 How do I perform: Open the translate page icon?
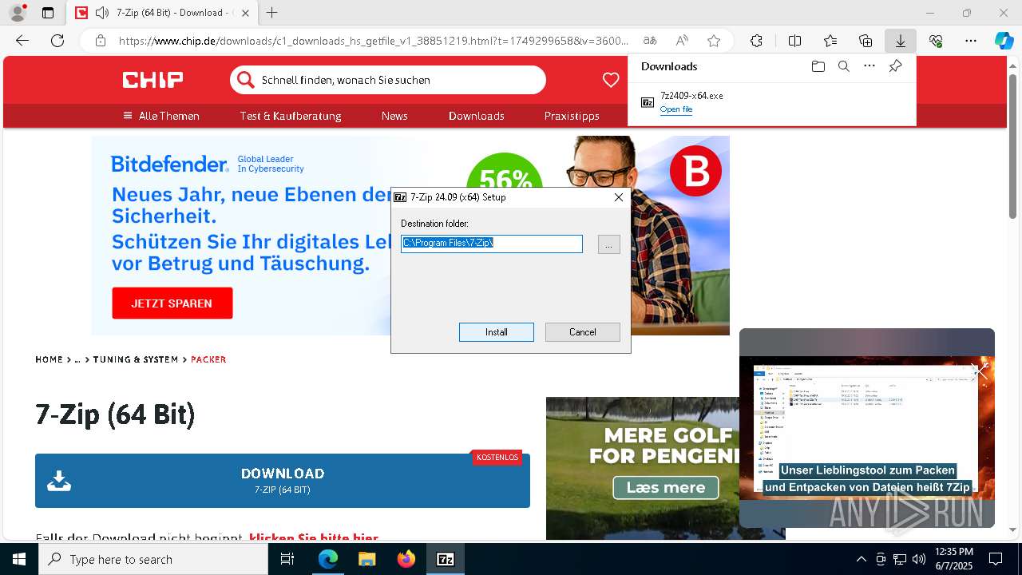650,41
